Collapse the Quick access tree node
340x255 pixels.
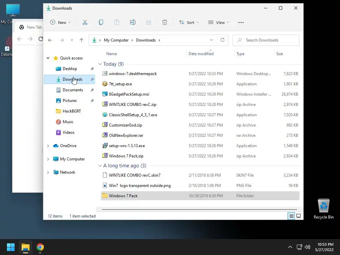pos(48,58)
